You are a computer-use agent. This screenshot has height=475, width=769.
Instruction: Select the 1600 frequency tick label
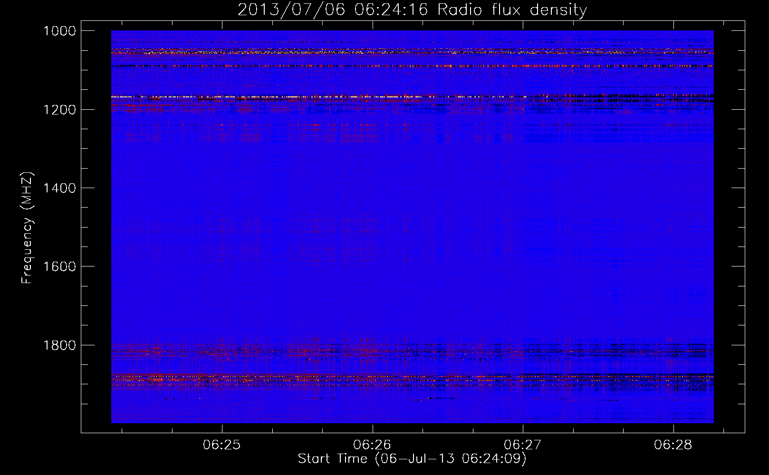pyautogui.click(x=59, y=266)
